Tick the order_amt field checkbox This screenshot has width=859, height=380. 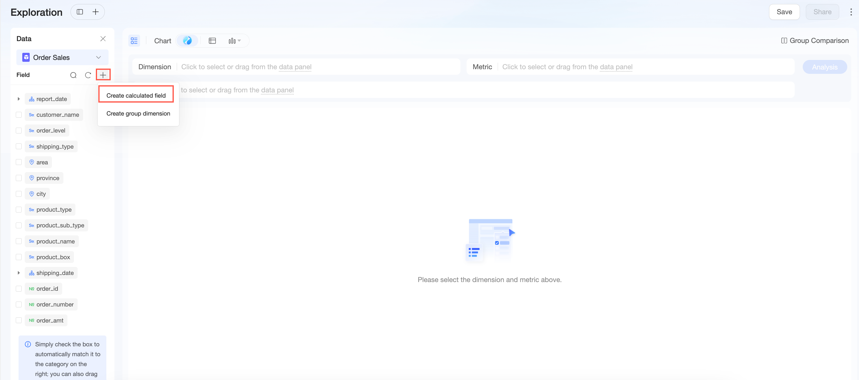click(x=19, y=320)
